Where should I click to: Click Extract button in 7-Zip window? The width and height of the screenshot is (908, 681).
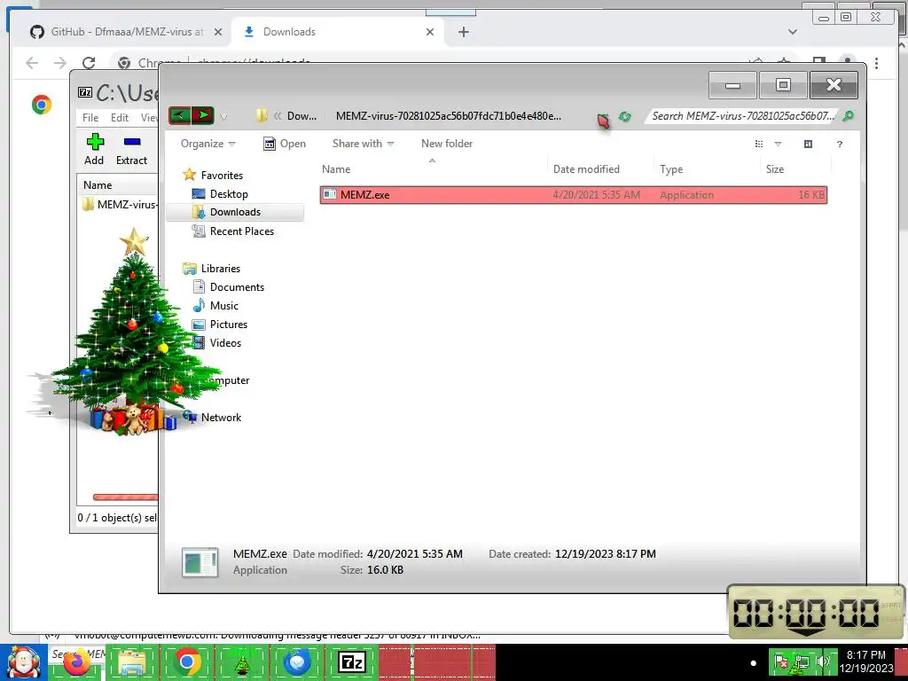pyautogui.click(x=131, y=149)
